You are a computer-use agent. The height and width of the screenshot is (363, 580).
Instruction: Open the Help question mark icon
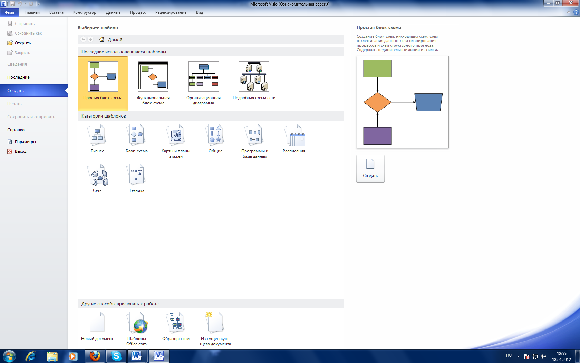click(576, 12)
